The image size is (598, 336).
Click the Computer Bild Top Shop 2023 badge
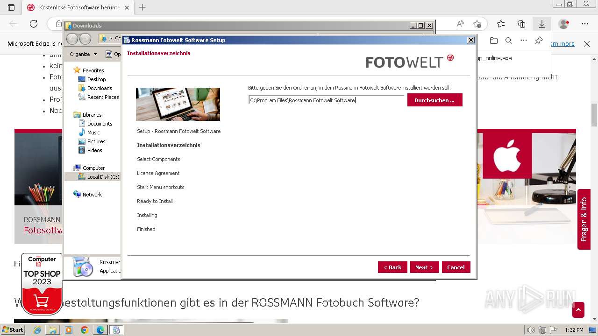[42, 284]
